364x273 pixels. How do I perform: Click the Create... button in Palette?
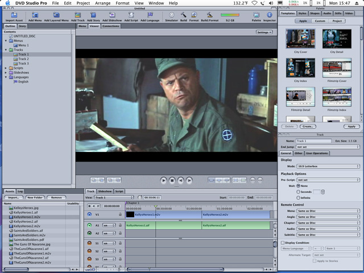tap(308, 126)
